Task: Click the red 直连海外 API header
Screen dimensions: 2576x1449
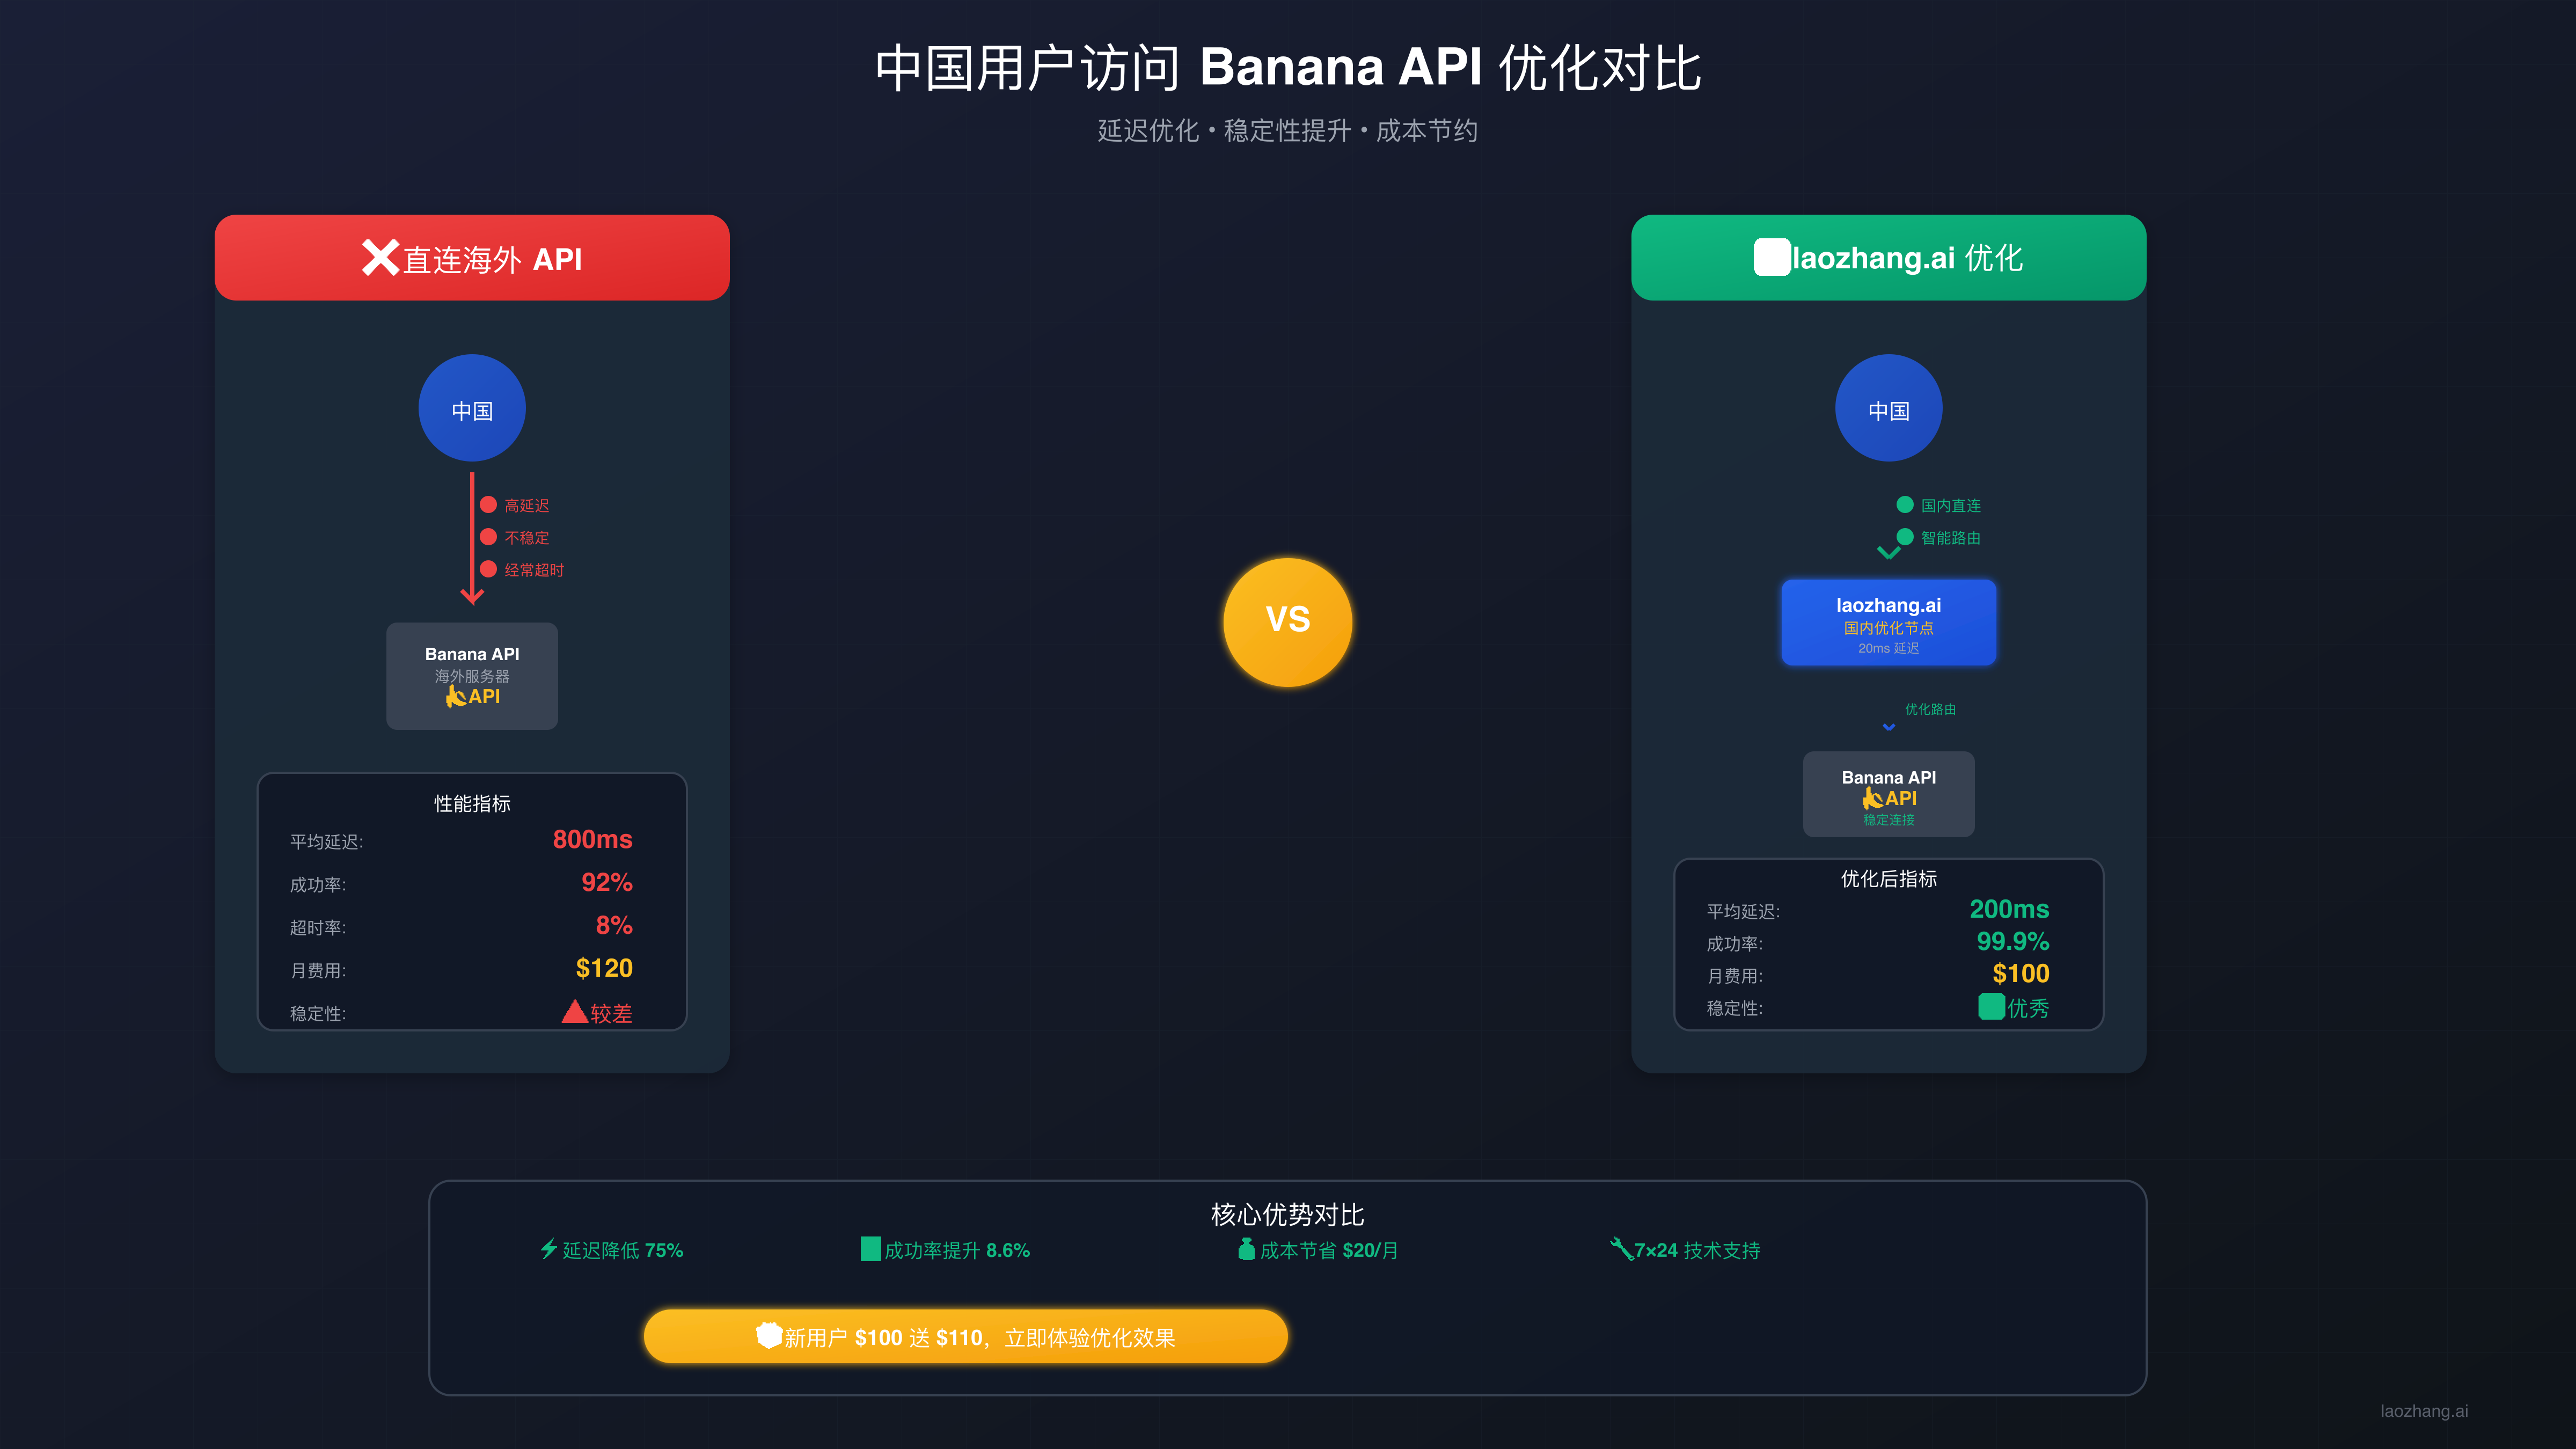Action: (x=472, y=257)
